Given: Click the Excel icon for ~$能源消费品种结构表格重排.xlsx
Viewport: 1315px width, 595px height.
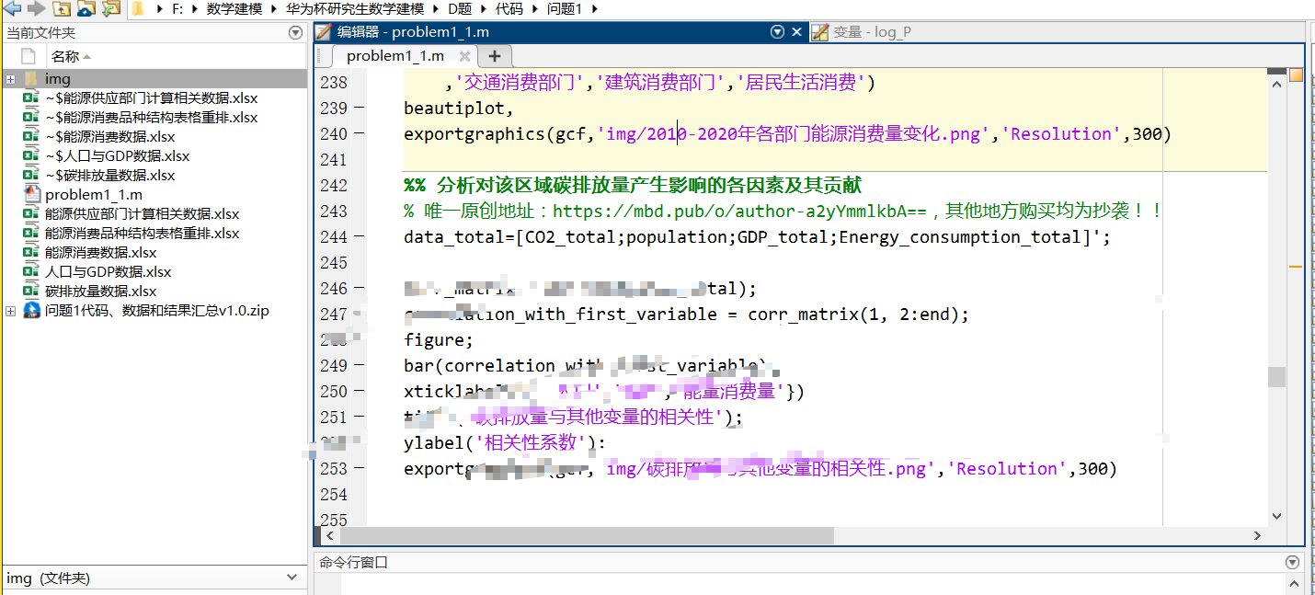Looking at the screenshot, I should [30, 118].
